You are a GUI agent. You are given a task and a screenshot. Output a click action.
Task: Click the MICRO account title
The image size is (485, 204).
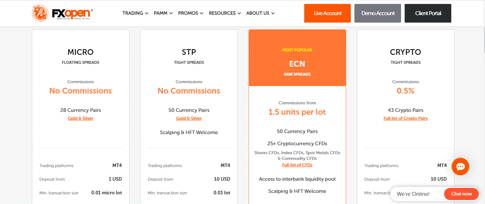point(81,52)
